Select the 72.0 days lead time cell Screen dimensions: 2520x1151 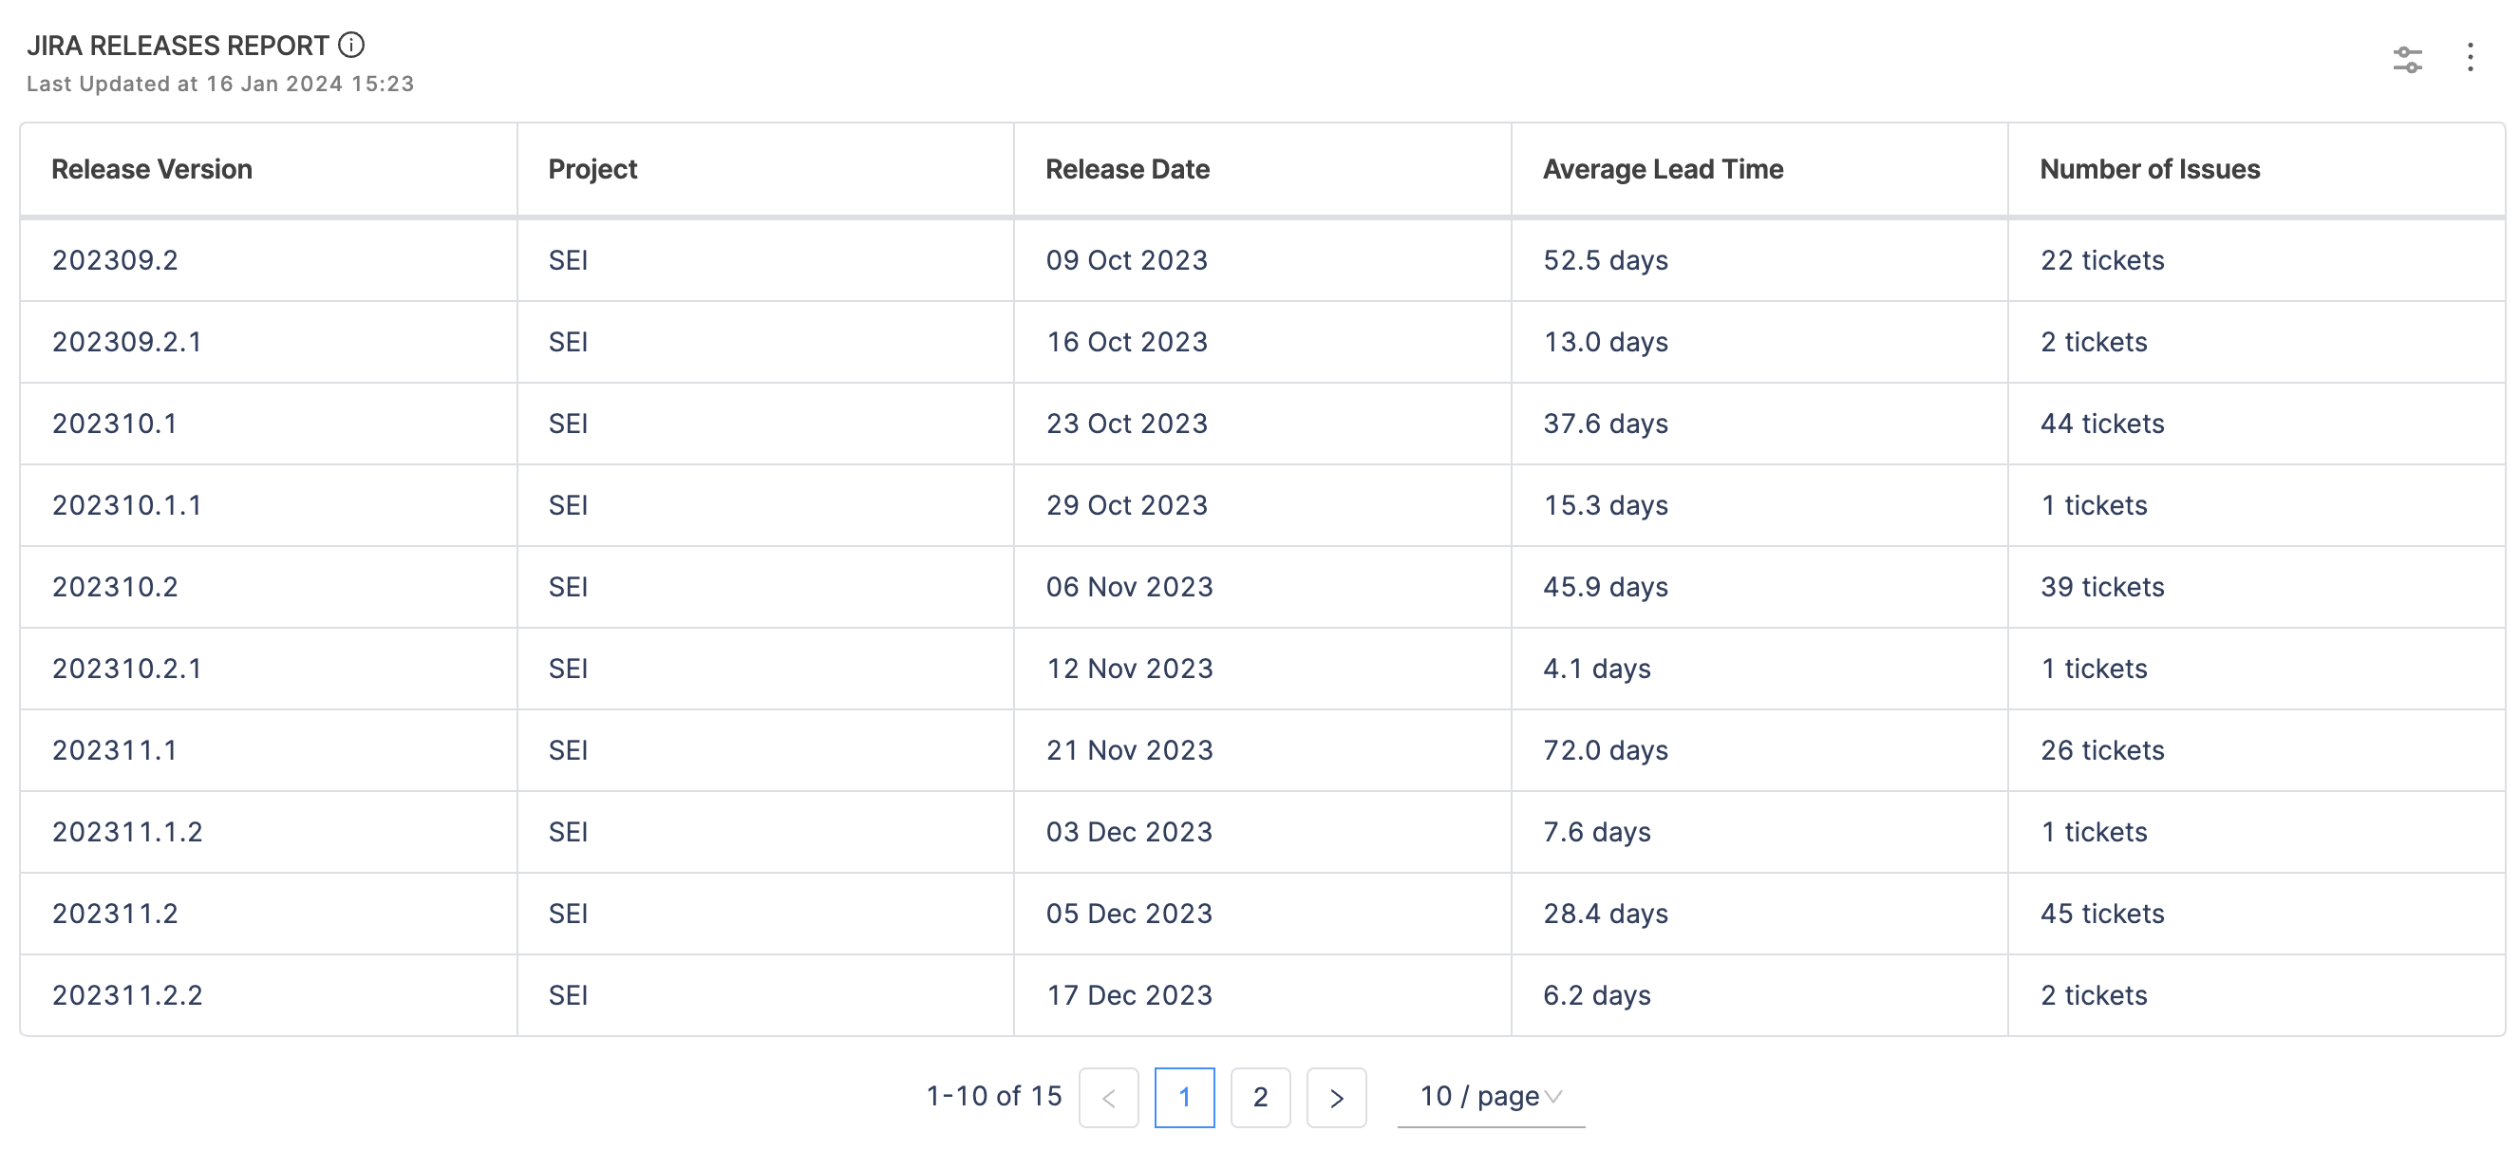[1606, 749]
